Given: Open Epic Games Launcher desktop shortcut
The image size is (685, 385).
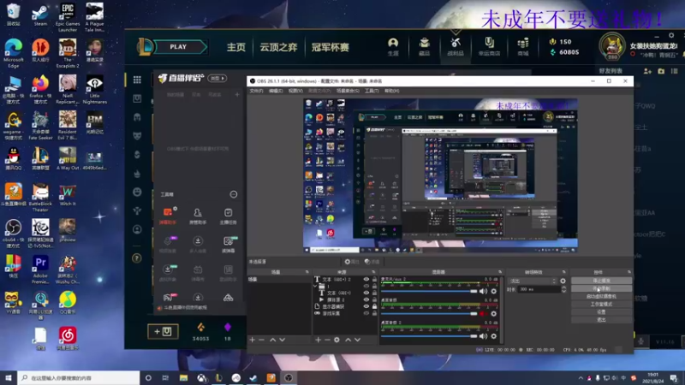Looking at the screenshot, I should click(68, 17).
